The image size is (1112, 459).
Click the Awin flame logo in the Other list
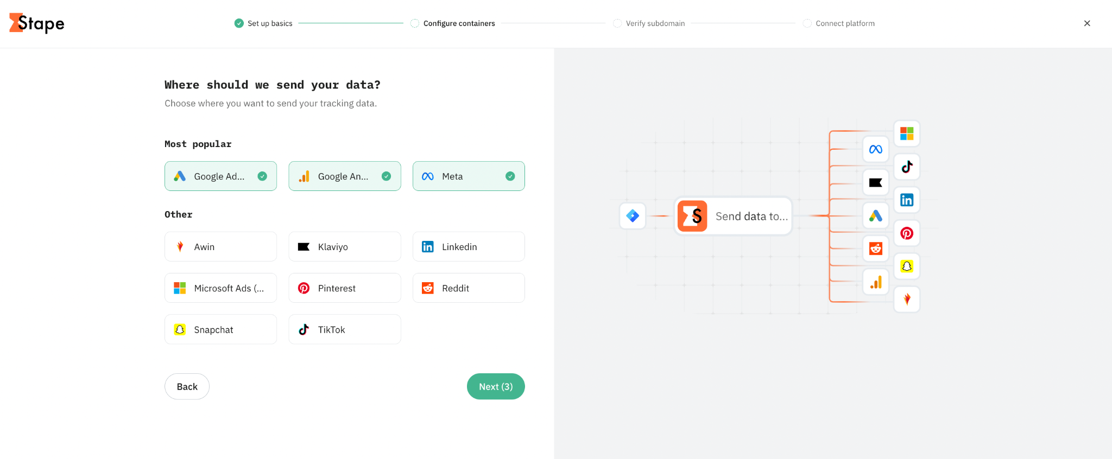click(x=180, y=247)
